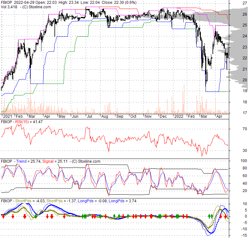Click Trend axis value 80
Image resolution: width=248 pixels, height=238 pixels.
(245, 168)
